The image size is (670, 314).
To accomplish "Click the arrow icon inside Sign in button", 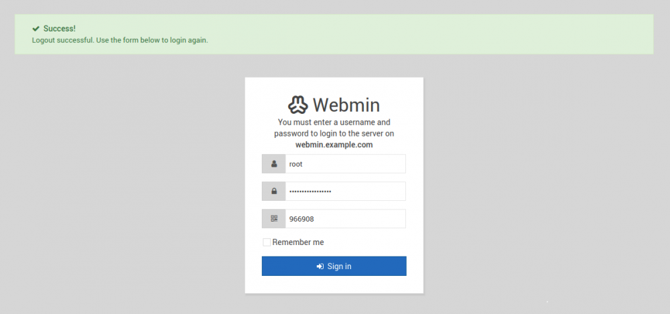I will [320, 266].
